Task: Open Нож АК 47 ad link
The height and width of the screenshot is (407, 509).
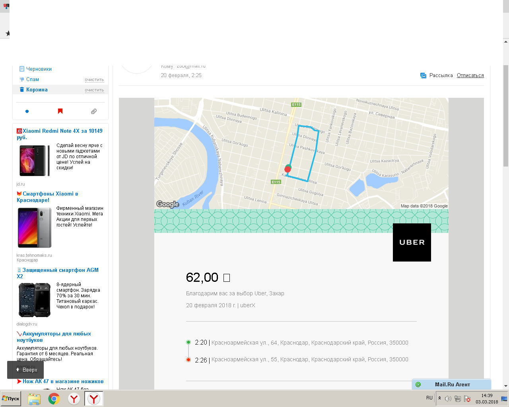Action: point(63,381)
